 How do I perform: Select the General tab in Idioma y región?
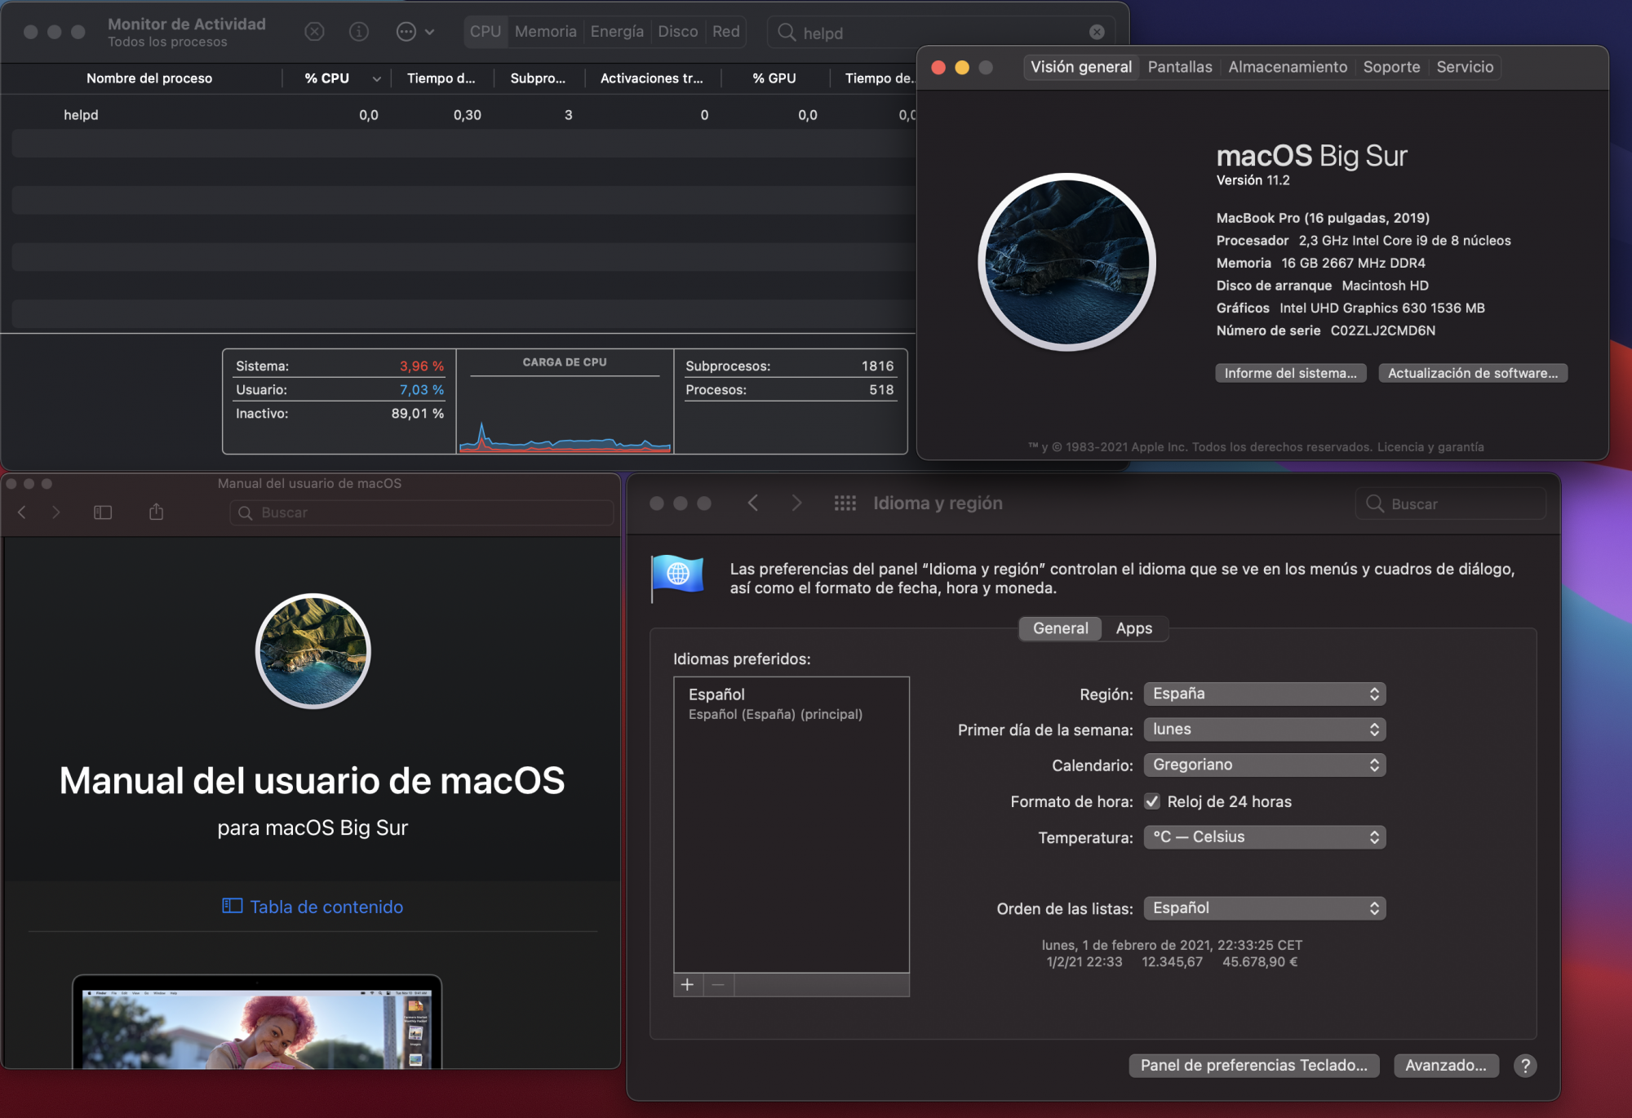[x=1060, y=628]
